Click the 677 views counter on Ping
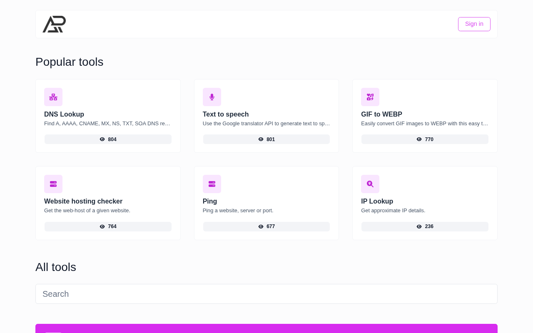Viewport: 533px width, 333px height. 266,226
